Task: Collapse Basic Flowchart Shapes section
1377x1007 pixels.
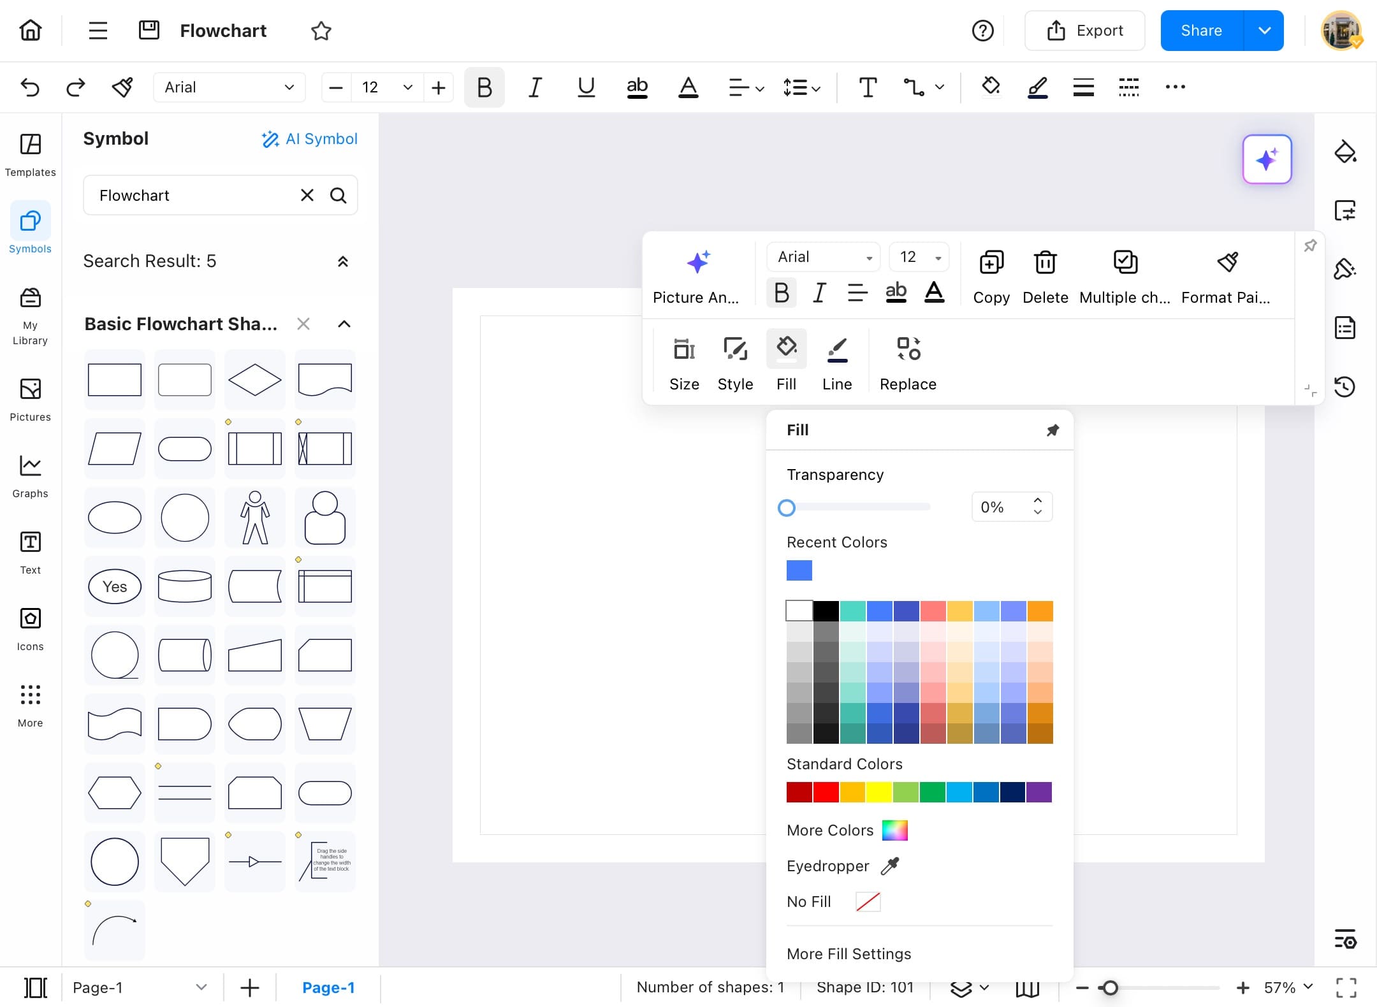Action: 344,324
